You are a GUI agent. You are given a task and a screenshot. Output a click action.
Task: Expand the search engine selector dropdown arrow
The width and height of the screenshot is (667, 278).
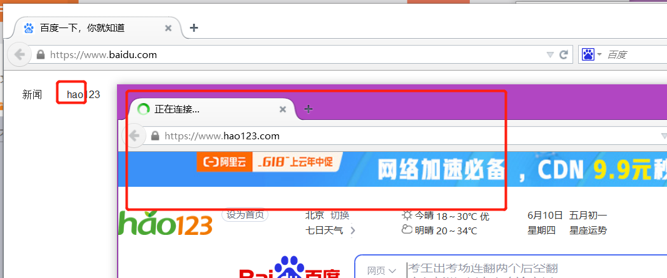[x=599, y=55]
